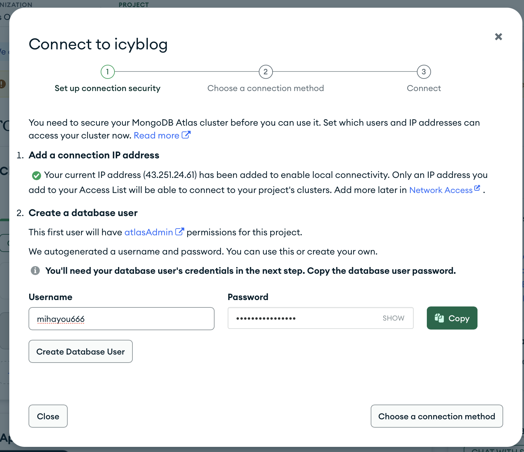
Task: Focus the Password input field
Action: (x=320, y=318)
